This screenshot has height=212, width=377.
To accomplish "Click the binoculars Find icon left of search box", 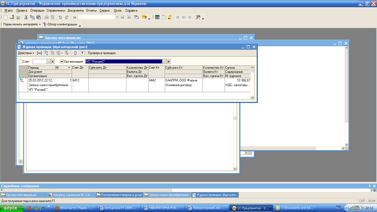I will [x=75, y=17].
